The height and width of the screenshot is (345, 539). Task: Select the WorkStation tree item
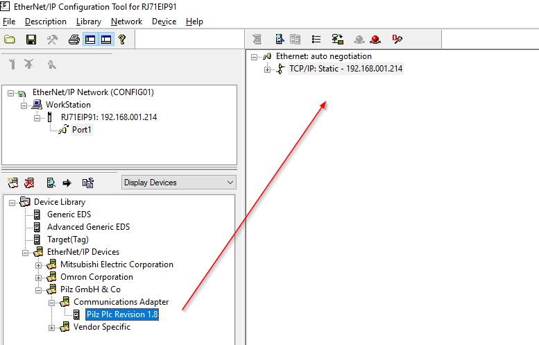click(x=69, y=105)
